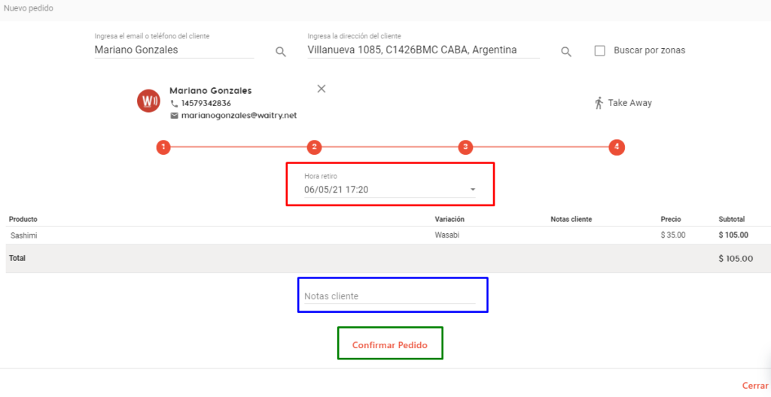Image resolution: width=771 pixels, height=397 pixels.
Task: Select the 06/05/21 17:20 pickup time field
Action: [390, 189]
